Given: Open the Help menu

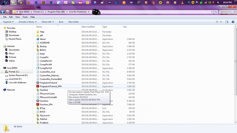Looking at the screenshot, I should point(33,17).
